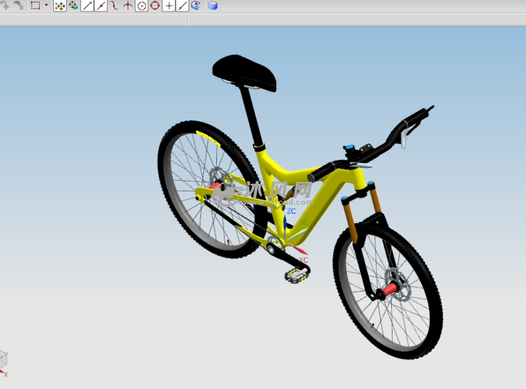Click the red XC axis label
Image resolution: width=526 pixels, height=389 pixels.
coord(303,260)
